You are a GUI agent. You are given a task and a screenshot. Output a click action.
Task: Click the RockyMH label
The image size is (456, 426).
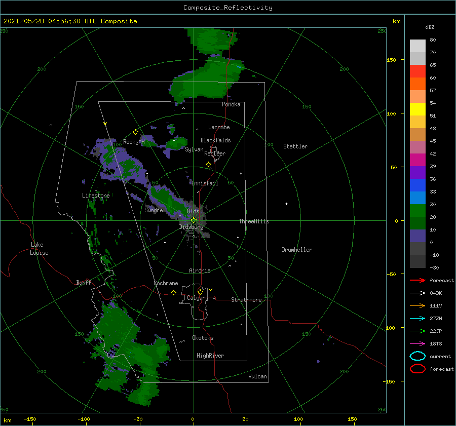[x=134, y=142]
